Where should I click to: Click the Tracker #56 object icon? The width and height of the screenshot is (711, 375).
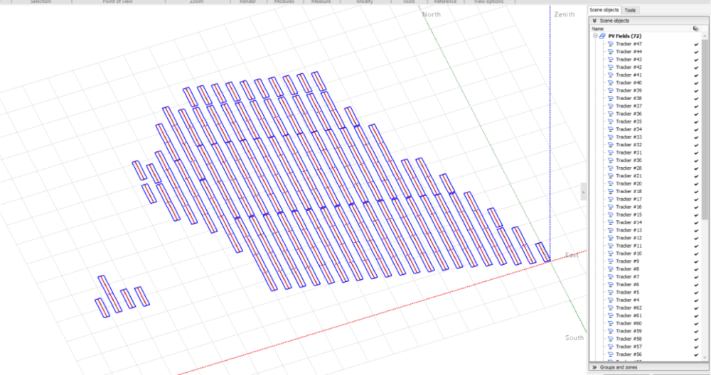point(610,354)
